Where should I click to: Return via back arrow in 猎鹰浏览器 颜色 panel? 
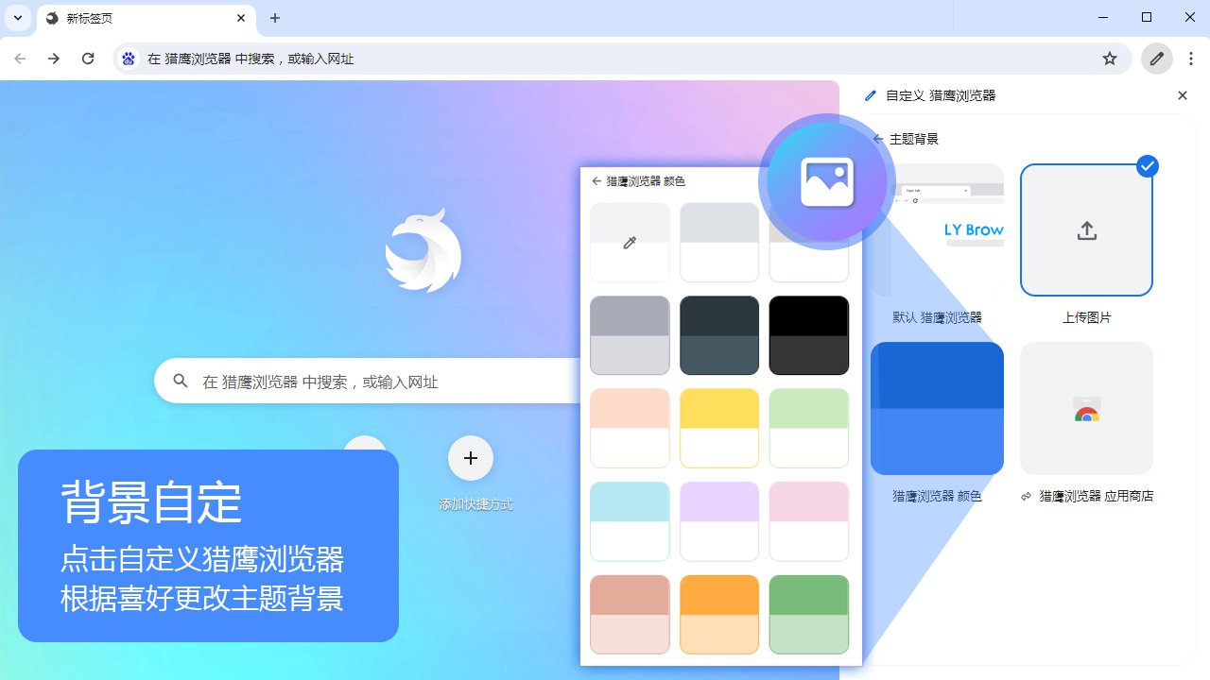[x=596, y=180]
